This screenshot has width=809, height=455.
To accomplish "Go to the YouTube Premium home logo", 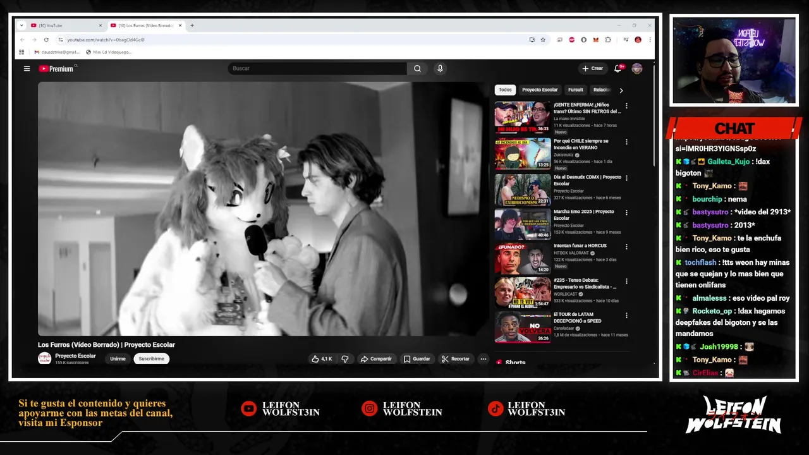I will point(56,68).
